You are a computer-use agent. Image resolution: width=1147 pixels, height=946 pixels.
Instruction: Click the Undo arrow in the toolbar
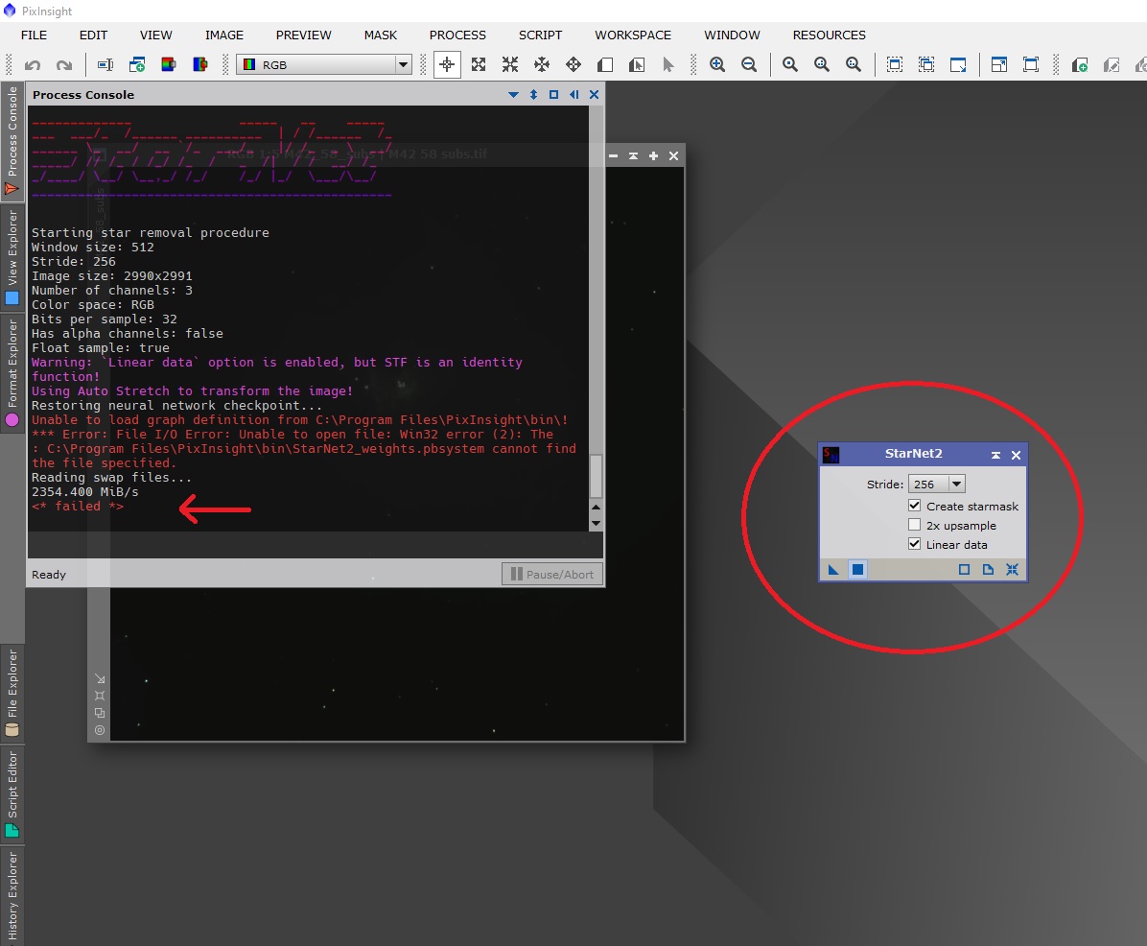(x=33, y=65)
